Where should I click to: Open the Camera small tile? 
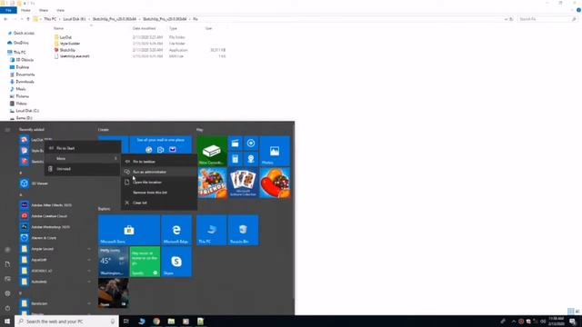coord(251,159)
